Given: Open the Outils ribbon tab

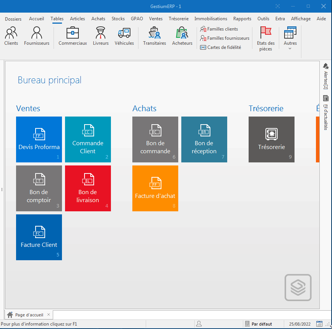Looking at the screenshot, I should pos(264,19).
